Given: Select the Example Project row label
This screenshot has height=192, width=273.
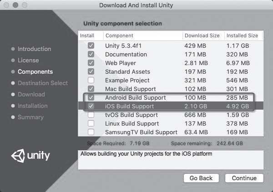Looking at the screenshot, I should [x=127, y=80].
